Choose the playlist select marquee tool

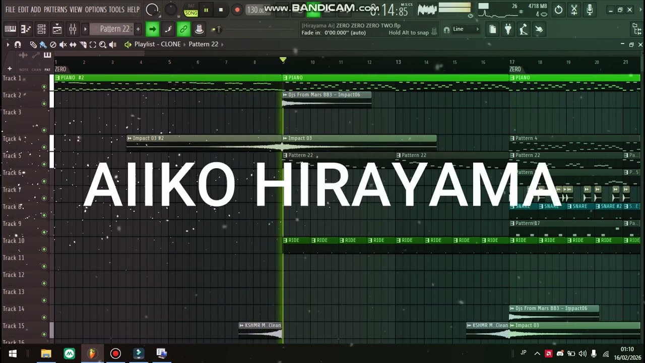(93, 44)
